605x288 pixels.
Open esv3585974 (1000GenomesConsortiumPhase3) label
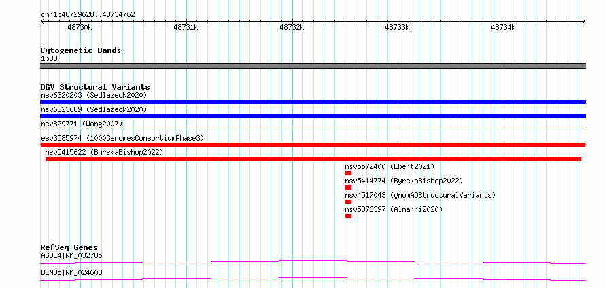pyautogui.click(x=122, y=138)
